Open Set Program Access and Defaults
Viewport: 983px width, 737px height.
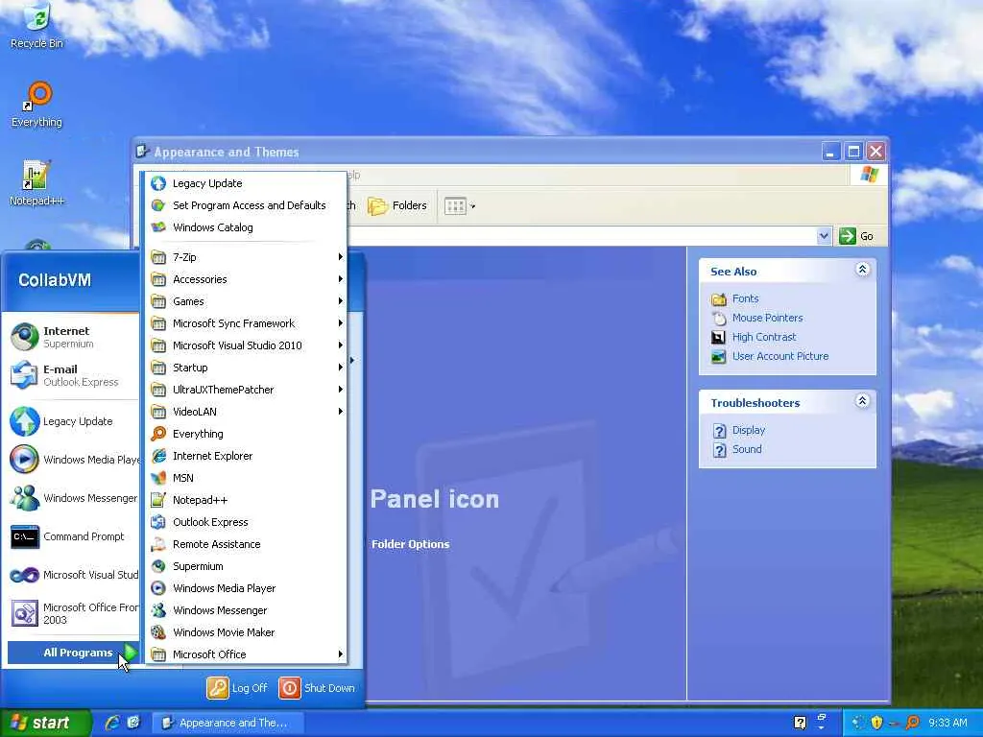pos(246,205)
